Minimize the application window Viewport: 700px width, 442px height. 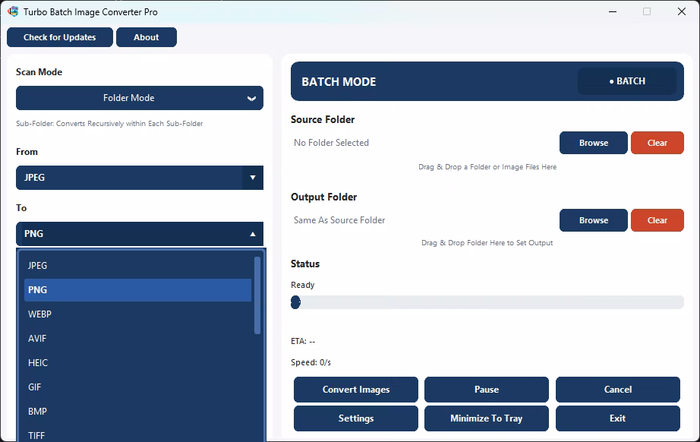613,11
